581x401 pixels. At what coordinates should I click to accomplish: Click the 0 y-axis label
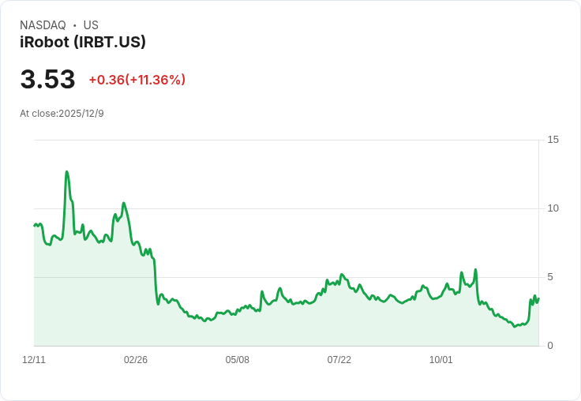[550, 346]
